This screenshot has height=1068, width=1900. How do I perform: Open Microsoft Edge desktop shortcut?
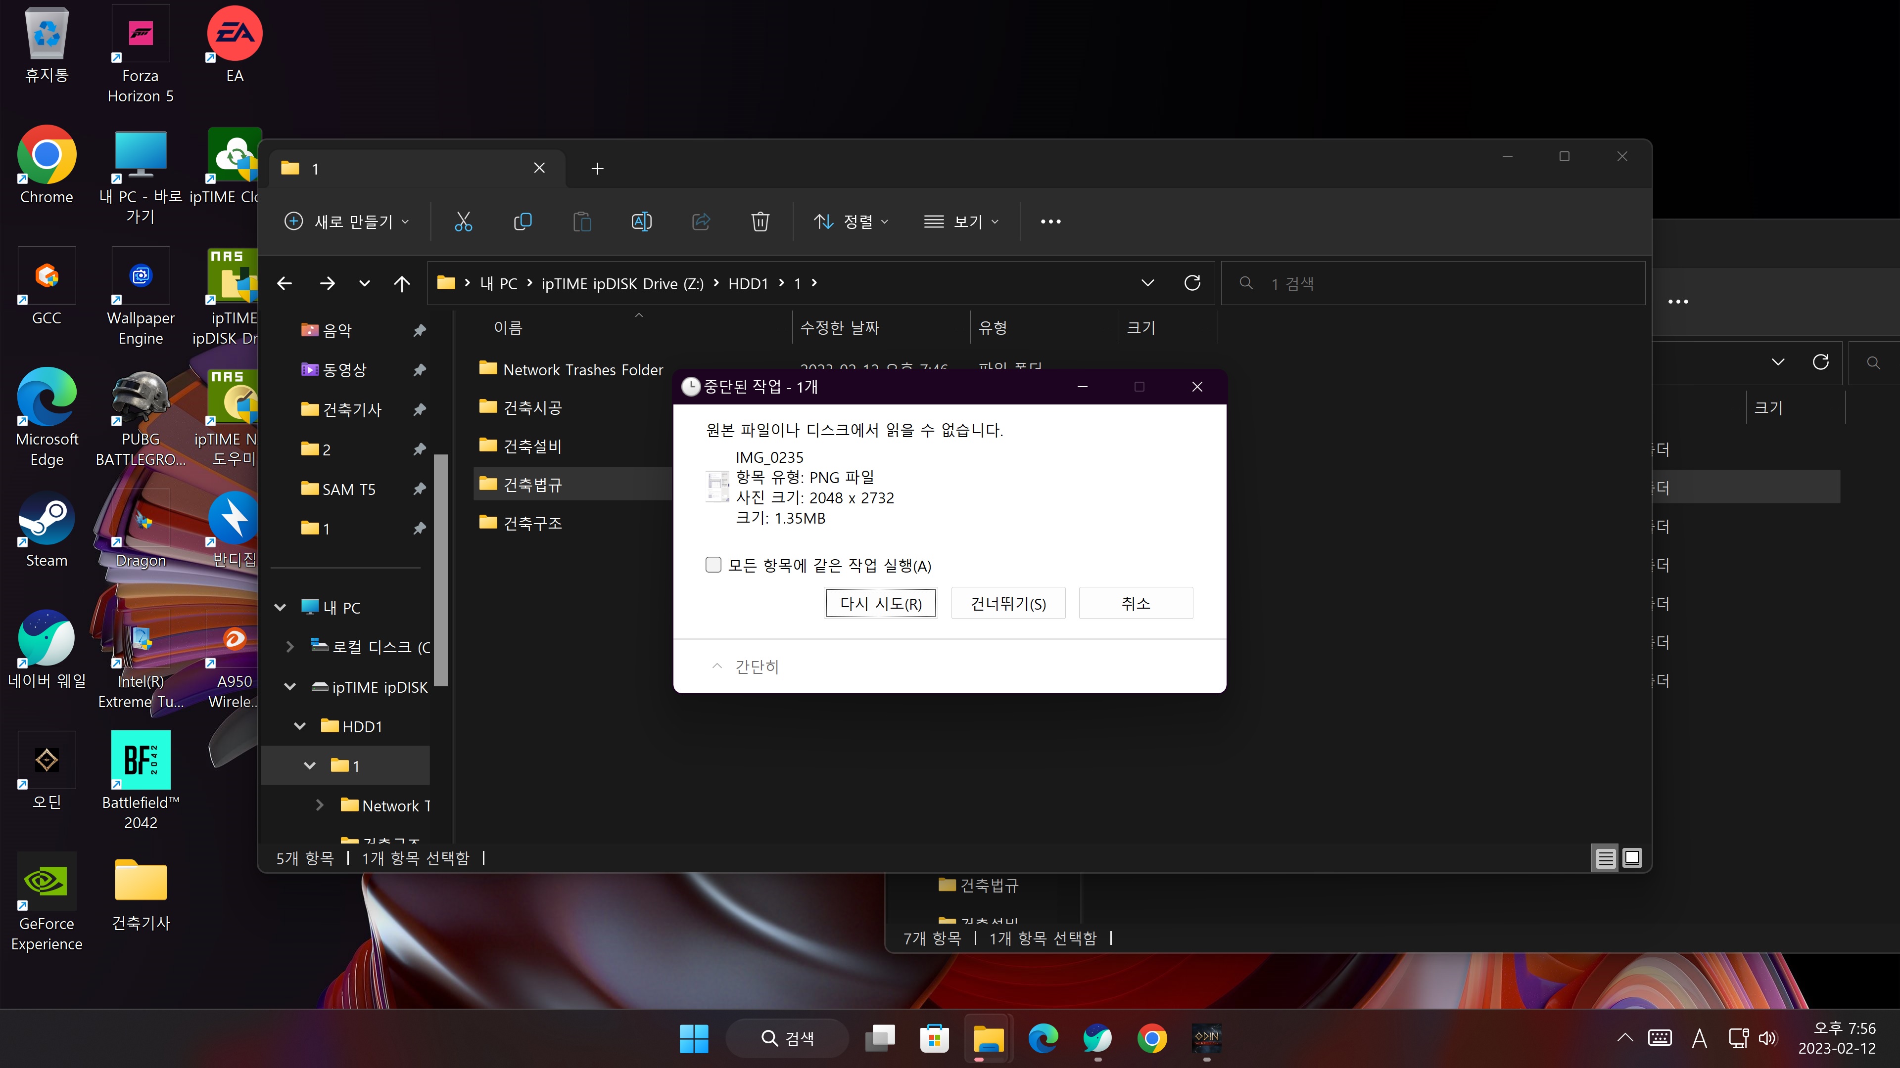pos(47,418)
